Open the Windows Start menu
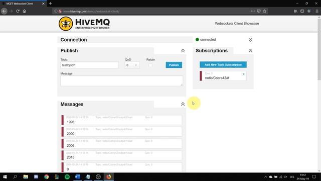This screenshot has width=321, height=181. [5, 176]
